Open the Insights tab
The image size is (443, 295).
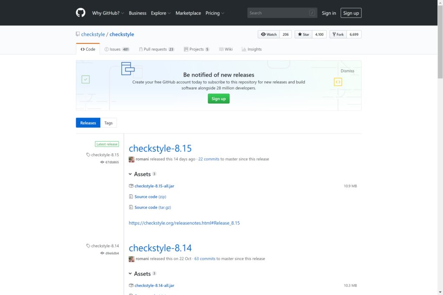click(252, 49)
